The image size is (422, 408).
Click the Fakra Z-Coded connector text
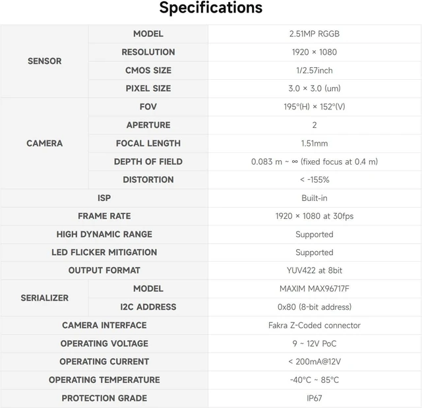pyautogui.click(x=315, y=326)
